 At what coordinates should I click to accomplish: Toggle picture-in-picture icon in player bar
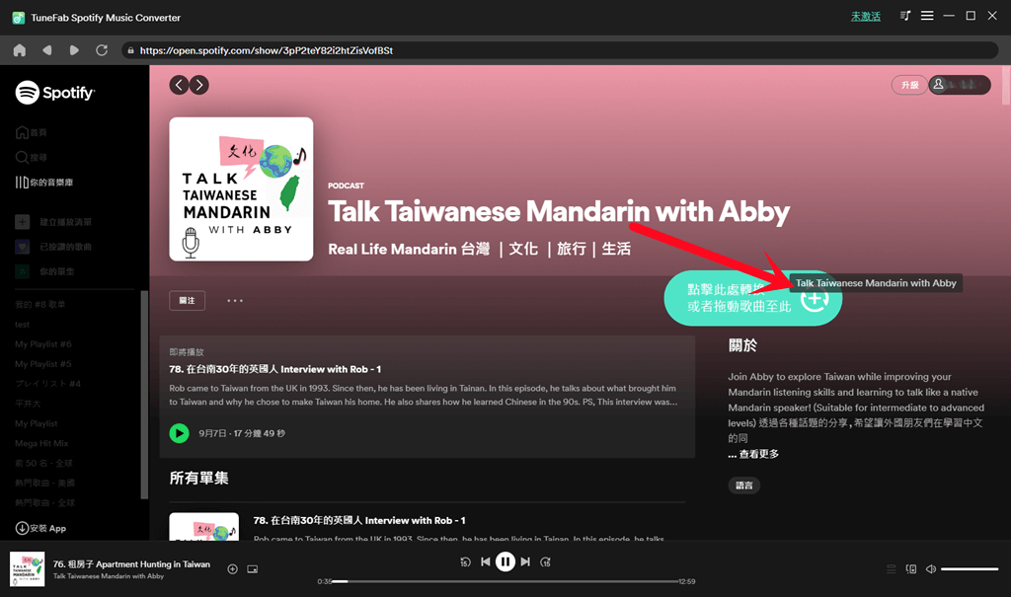253,568
